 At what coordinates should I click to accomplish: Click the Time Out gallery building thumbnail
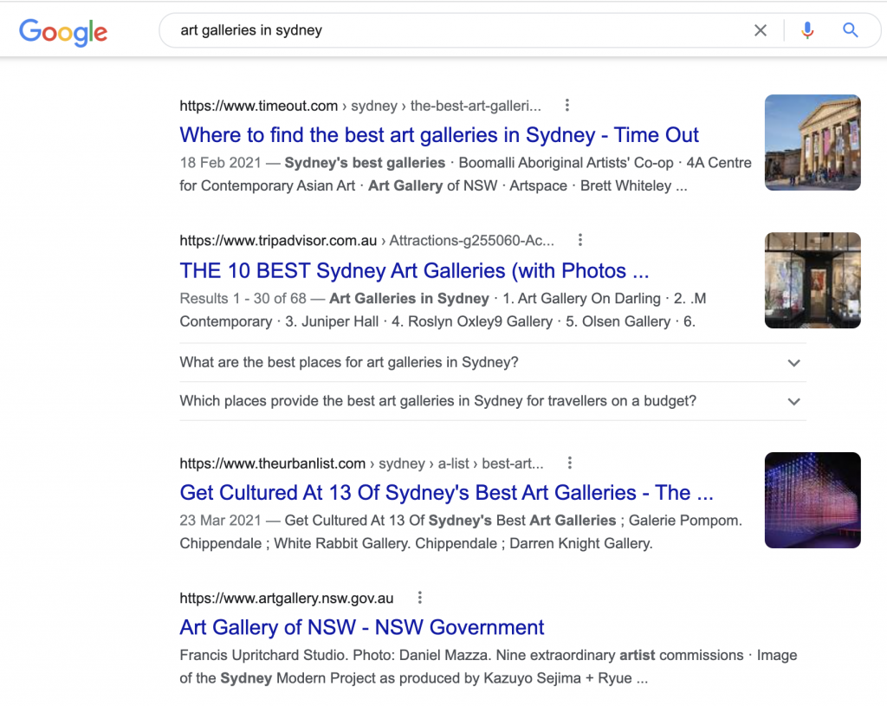click(x=813, y=143)
